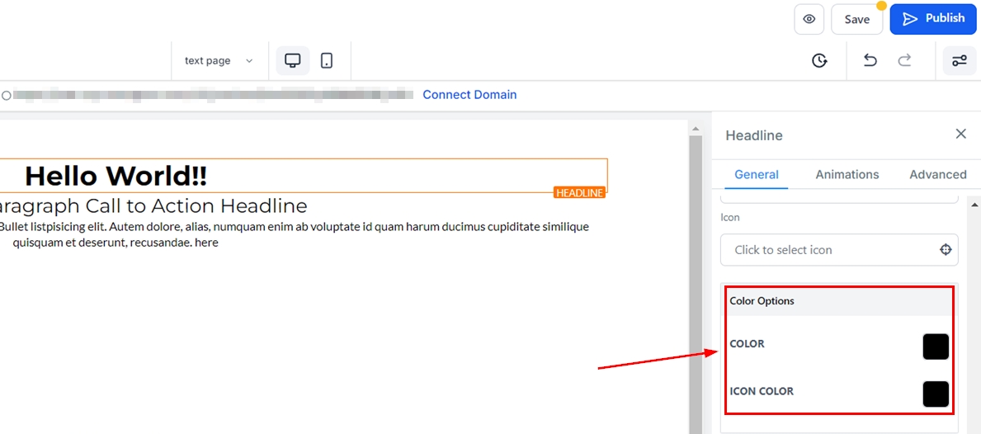Click the preview eye icon
This screenshot has width=981, height=434.
point(809,19)
